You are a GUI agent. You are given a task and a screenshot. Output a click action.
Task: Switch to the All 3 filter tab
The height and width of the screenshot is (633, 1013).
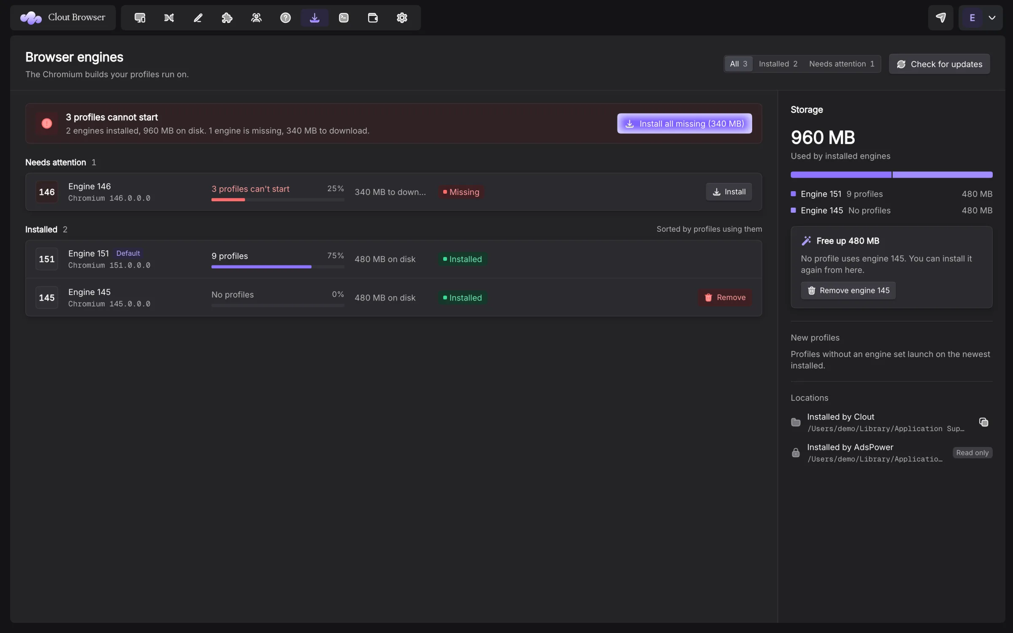(738, 64)
